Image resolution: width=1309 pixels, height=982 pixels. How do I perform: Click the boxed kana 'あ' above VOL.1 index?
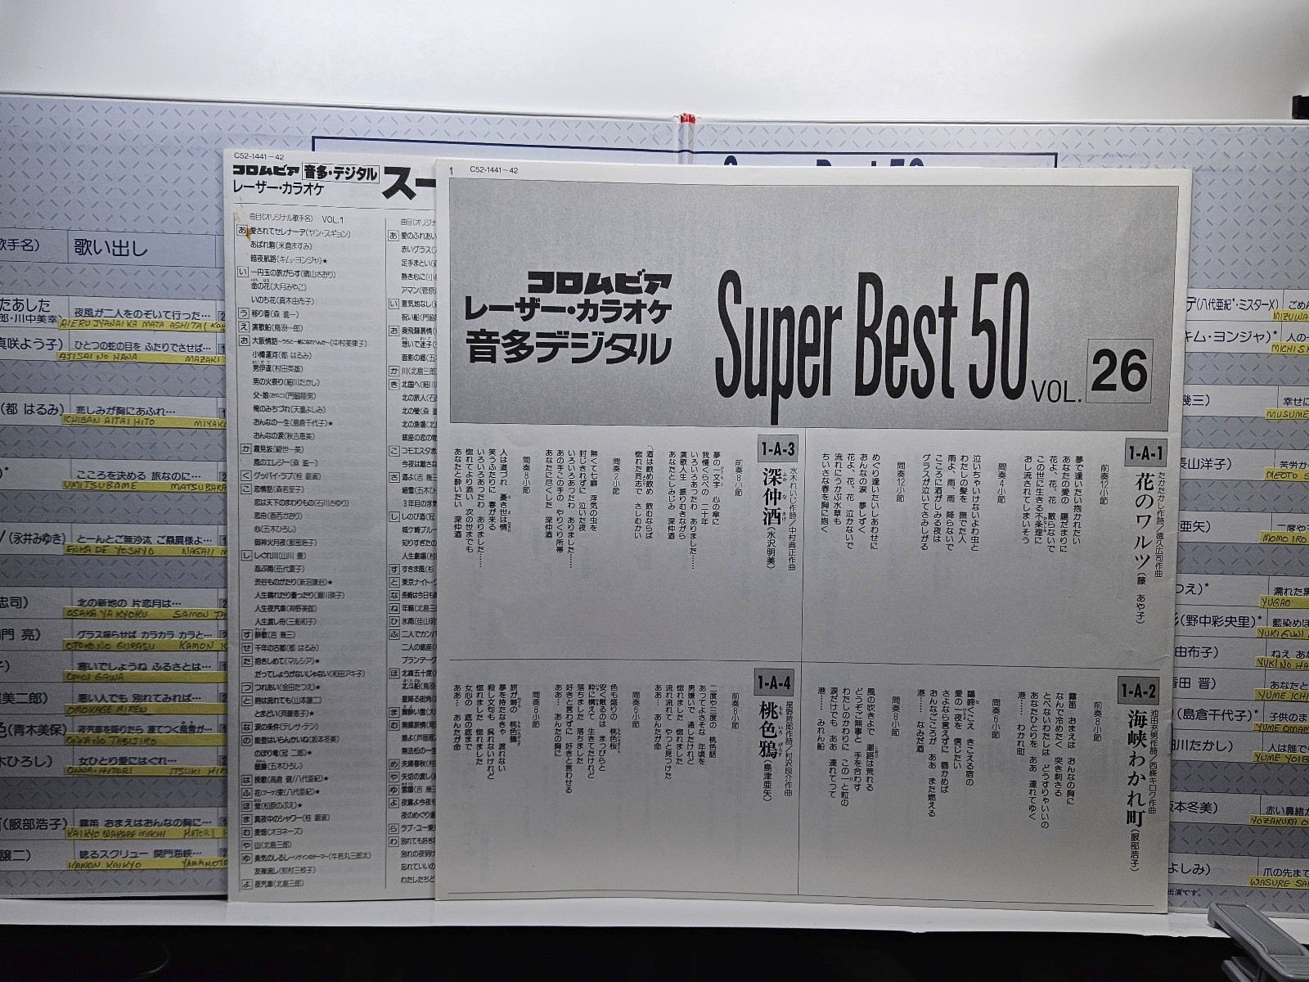coord(242,232)
